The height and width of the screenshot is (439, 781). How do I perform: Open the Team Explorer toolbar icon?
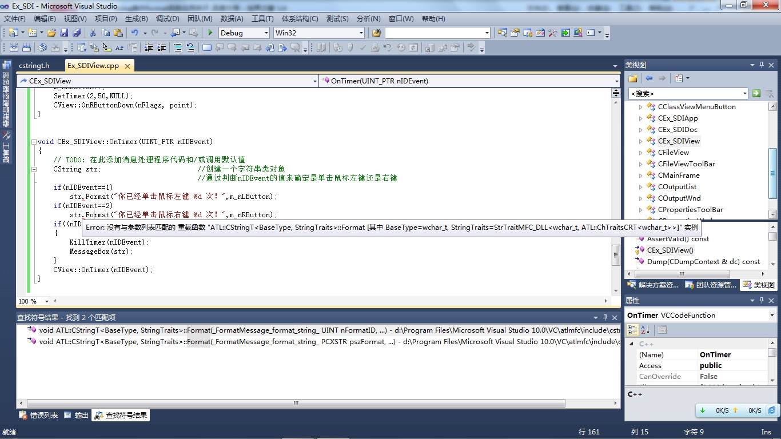click(528, 33)
